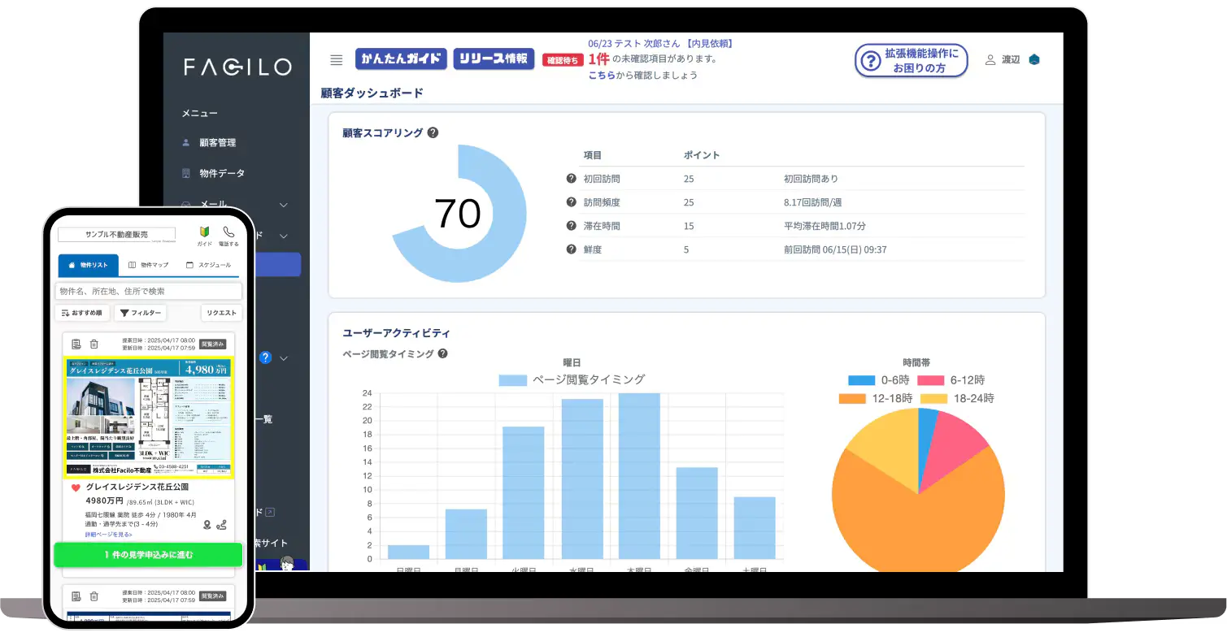The width and height of the screenshot is (1227, 637).
Task: Tap the red heart favorite icon
Action: [x=76, y=487]
